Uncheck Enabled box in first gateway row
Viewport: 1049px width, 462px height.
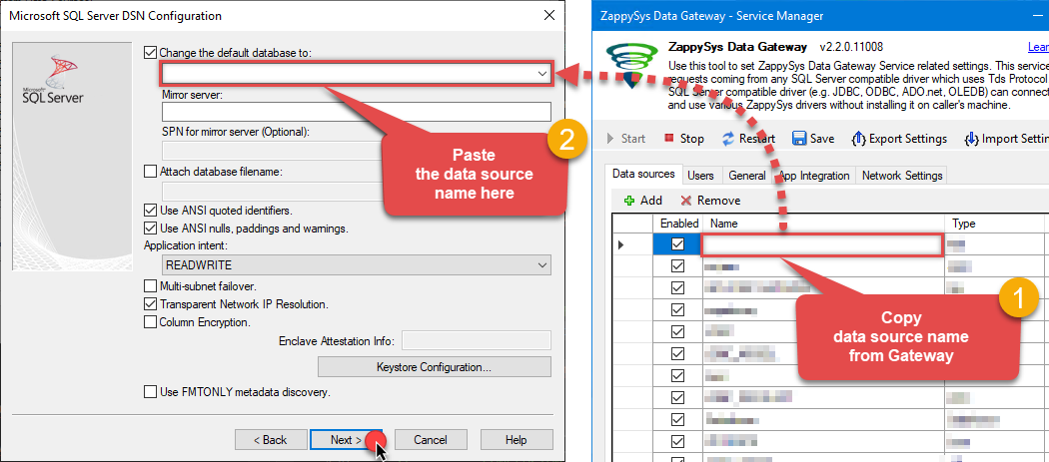(x=677, y=244)
